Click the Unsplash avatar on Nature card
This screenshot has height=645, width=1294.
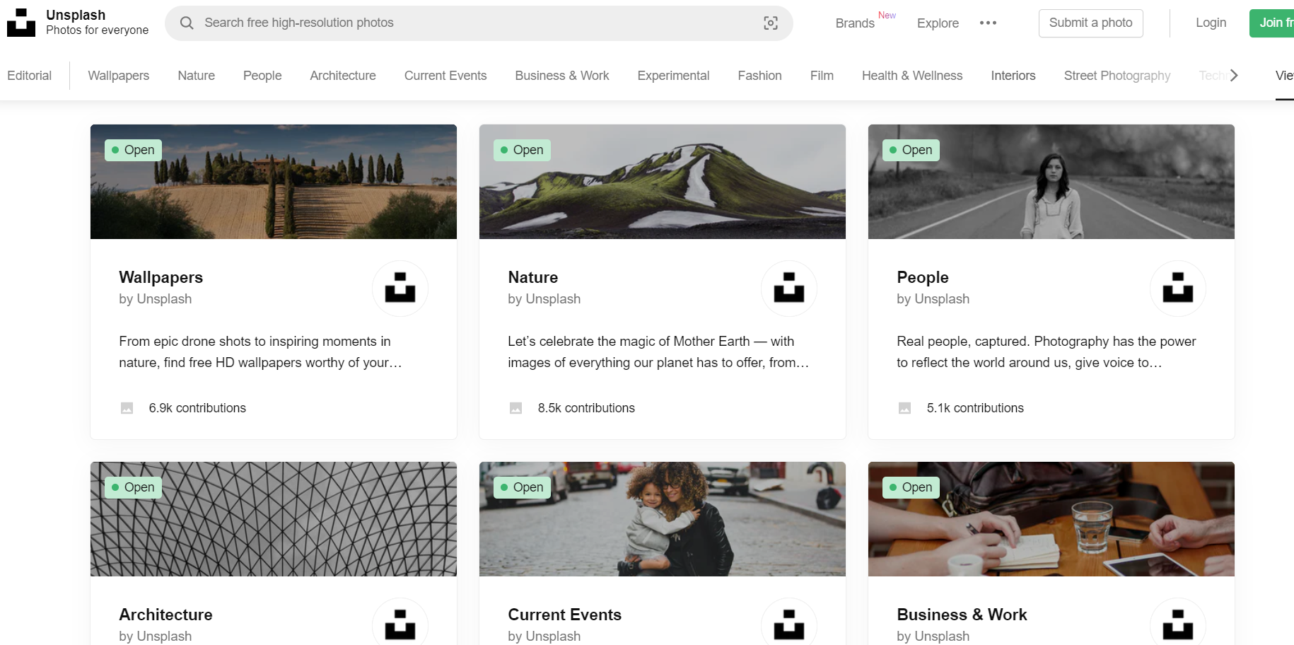[788, 289]
